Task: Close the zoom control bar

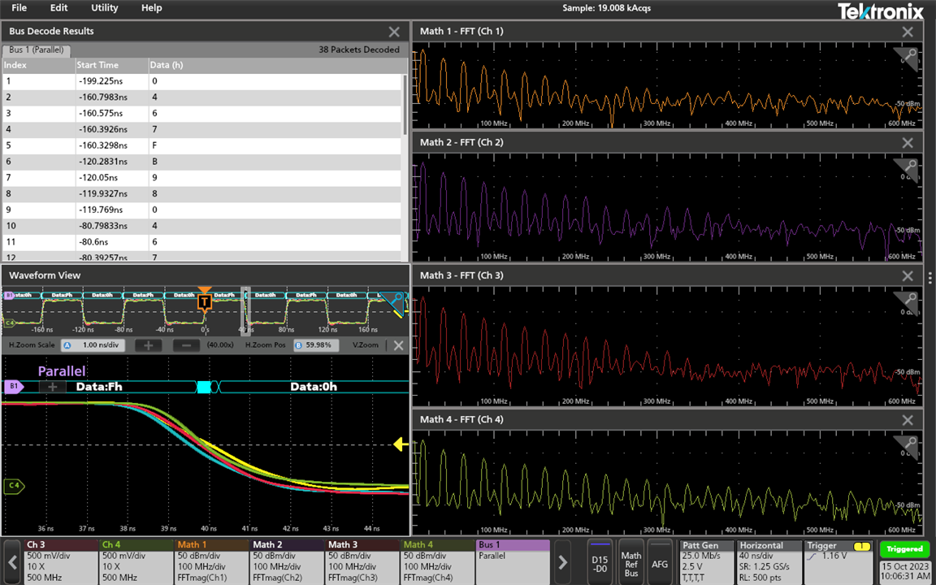Action: (398, 345)
